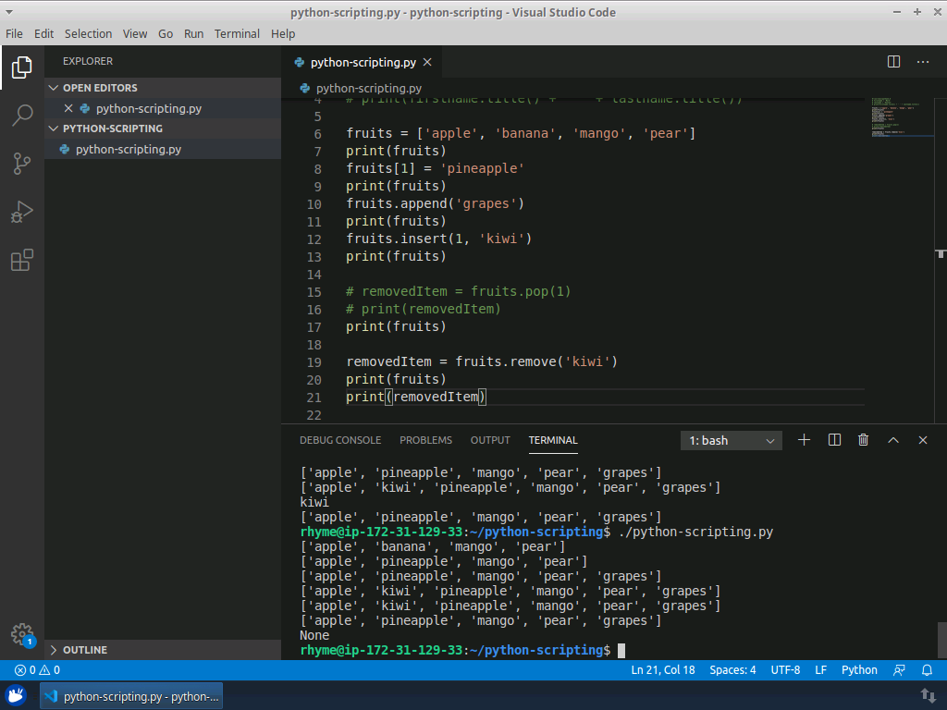Open the Search view in activity bar
Viewport: 947px width, 710px height.
[22, 116]
